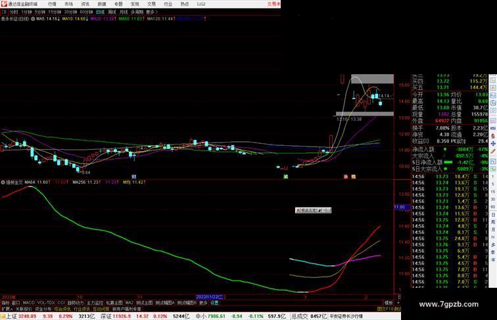This screenshot has width=497, height=320.
Task: Click the chart-window icon below the pencil
Action: coord(493,161)
